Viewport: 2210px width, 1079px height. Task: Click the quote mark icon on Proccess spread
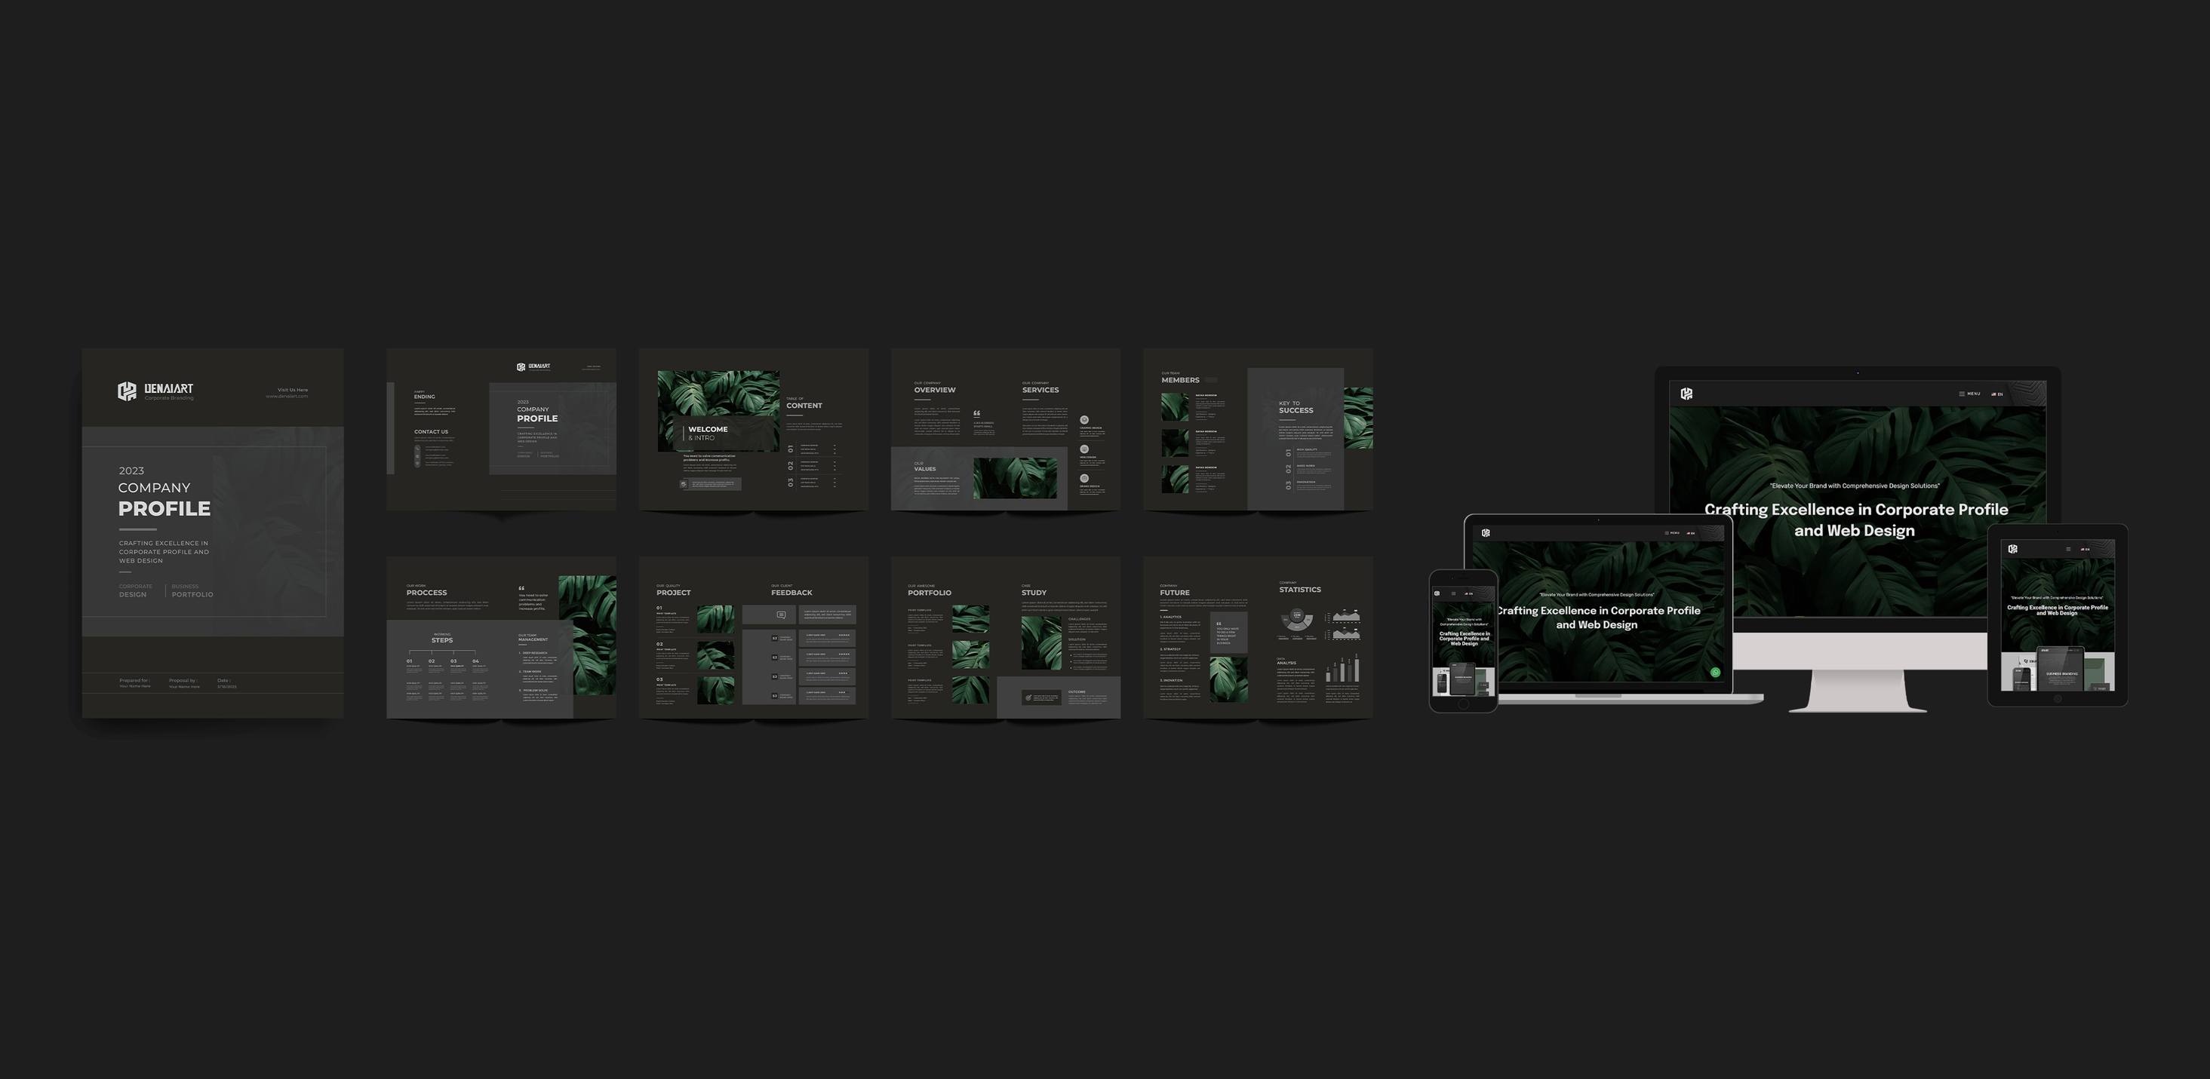tap(521, 588)
